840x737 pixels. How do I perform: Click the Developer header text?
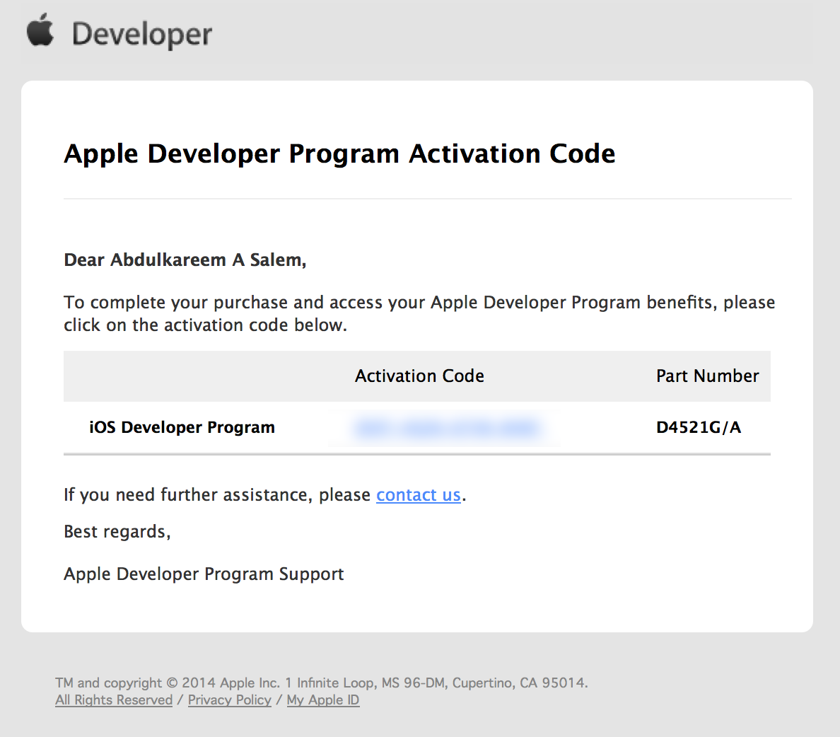(142, 35)
